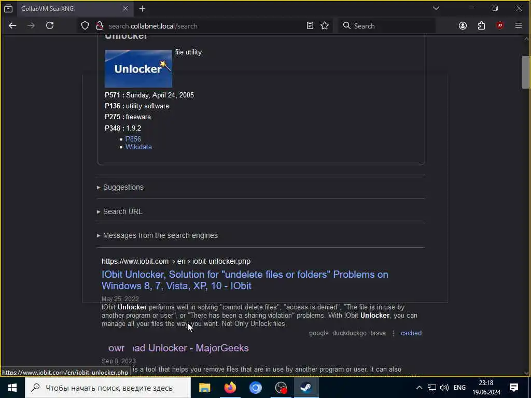This screenshot has width=531, height=398.
Task: Open OBS Studio taskbar icon
Action: pos(281,388)
